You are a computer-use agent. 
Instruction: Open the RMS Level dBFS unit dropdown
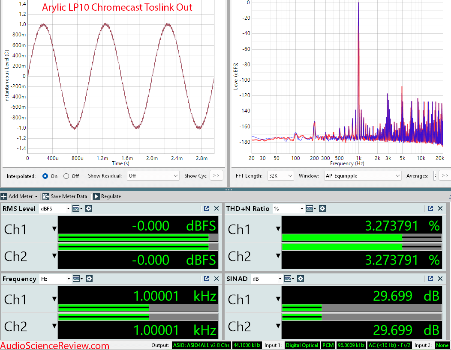coord(55,209)
